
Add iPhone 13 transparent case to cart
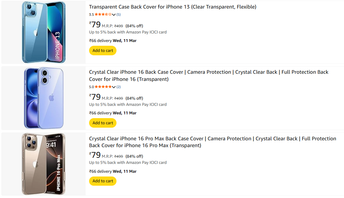coord(103,51)
